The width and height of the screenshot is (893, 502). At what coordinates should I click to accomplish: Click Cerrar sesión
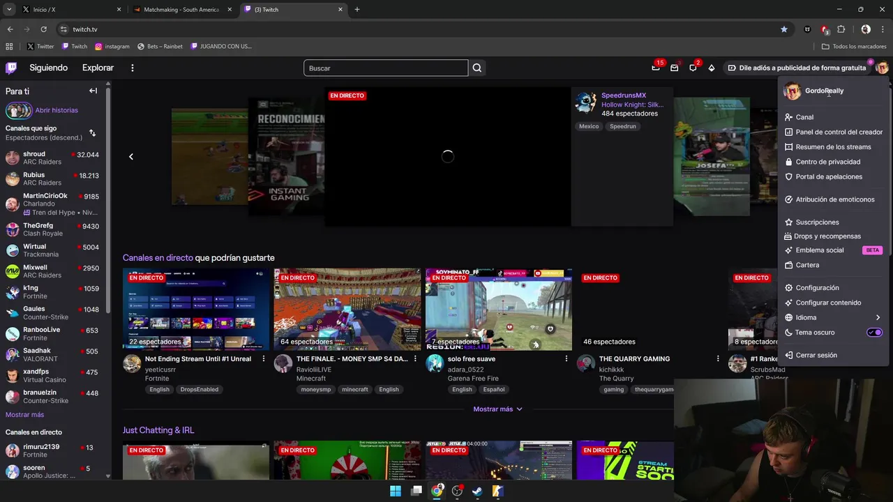point(834,355)
